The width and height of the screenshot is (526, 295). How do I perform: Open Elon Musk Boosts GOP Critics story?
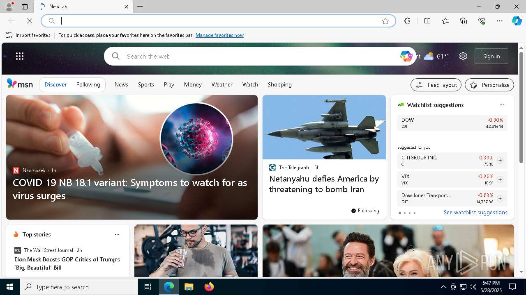67,263
